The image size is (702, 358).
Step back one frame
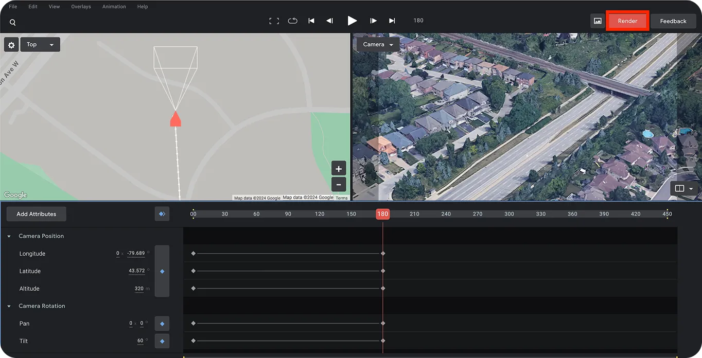(329, 21)
